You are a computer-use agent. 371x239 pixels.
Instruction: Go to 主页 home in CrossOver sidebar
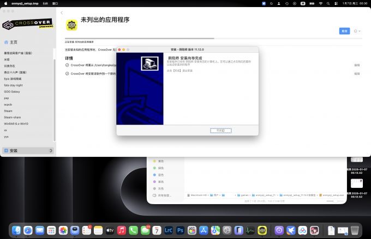pyautogui.click(x=11, y=42)
